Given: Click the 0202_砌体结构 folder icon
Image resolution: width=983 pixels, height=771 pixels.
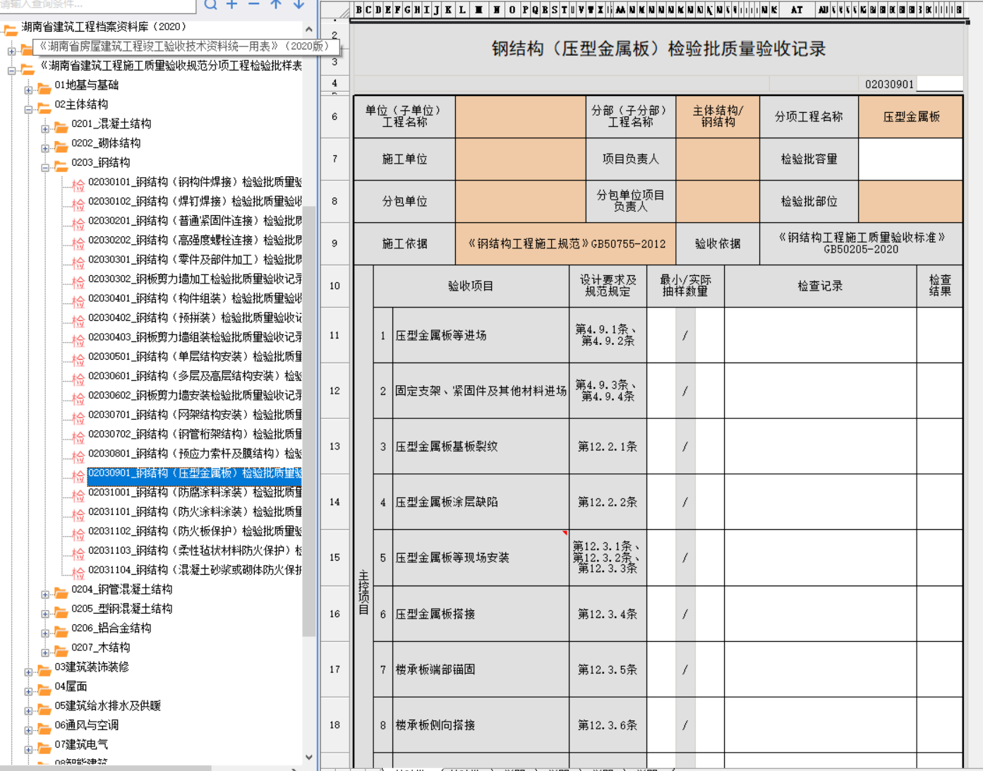Looking at the screenshot, I should tap(61, 145).
